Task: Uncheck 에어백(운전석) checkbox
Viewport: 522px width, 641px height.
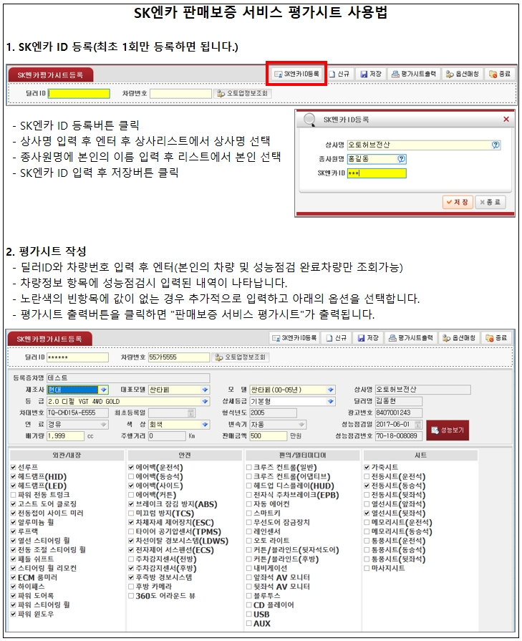Action: point(131,467)
